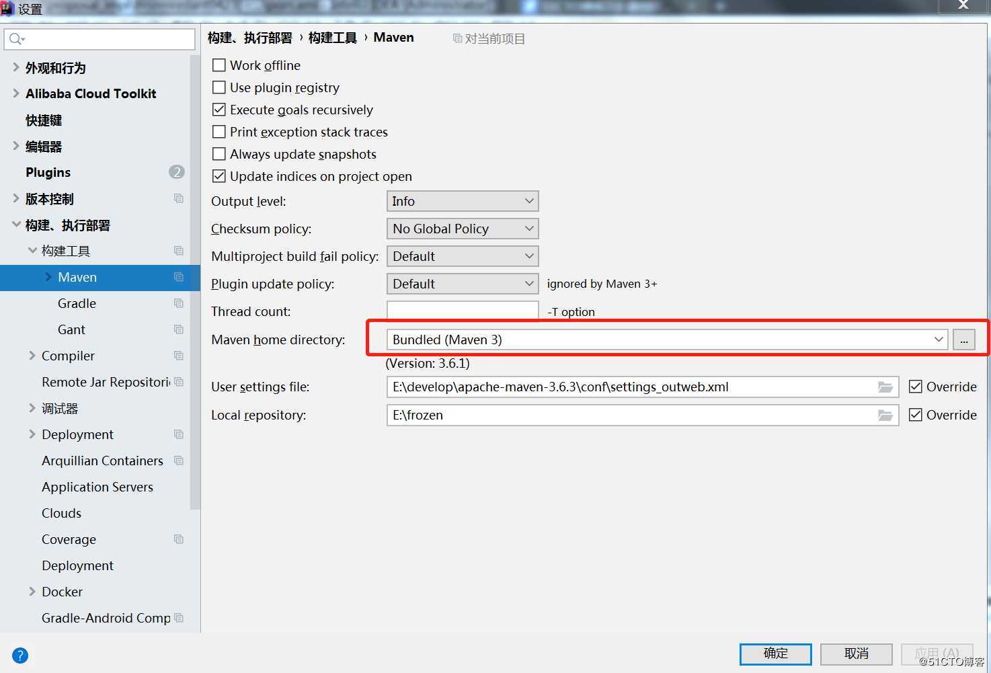
Task: Click 构建工具 in the breadcrumb
Action: pos(333,38)
